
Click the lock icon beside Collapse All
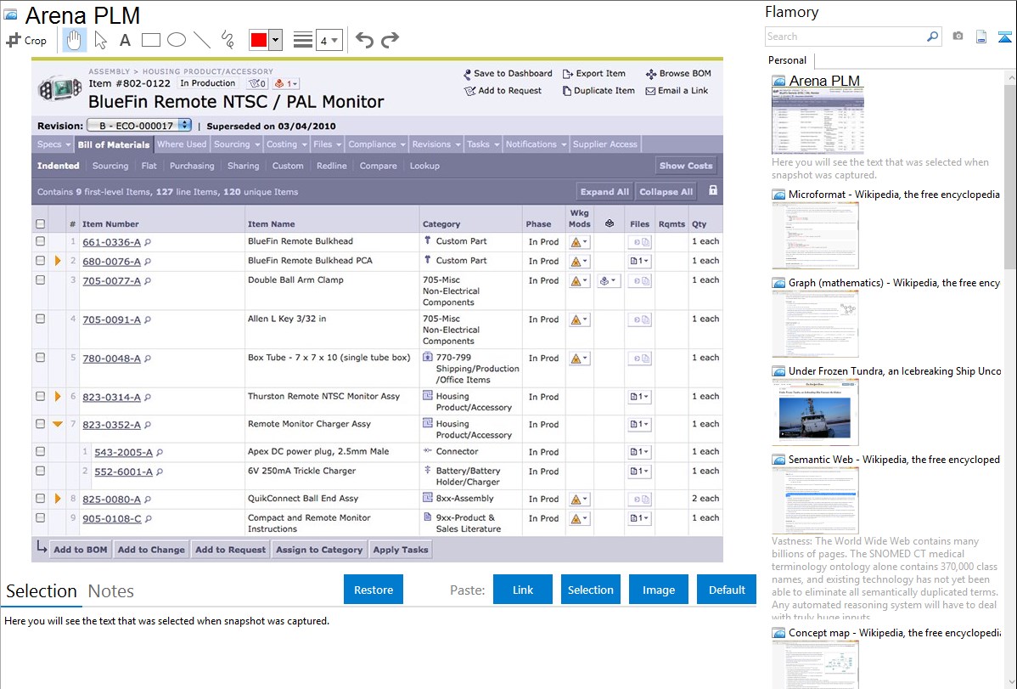coord(713,190)
